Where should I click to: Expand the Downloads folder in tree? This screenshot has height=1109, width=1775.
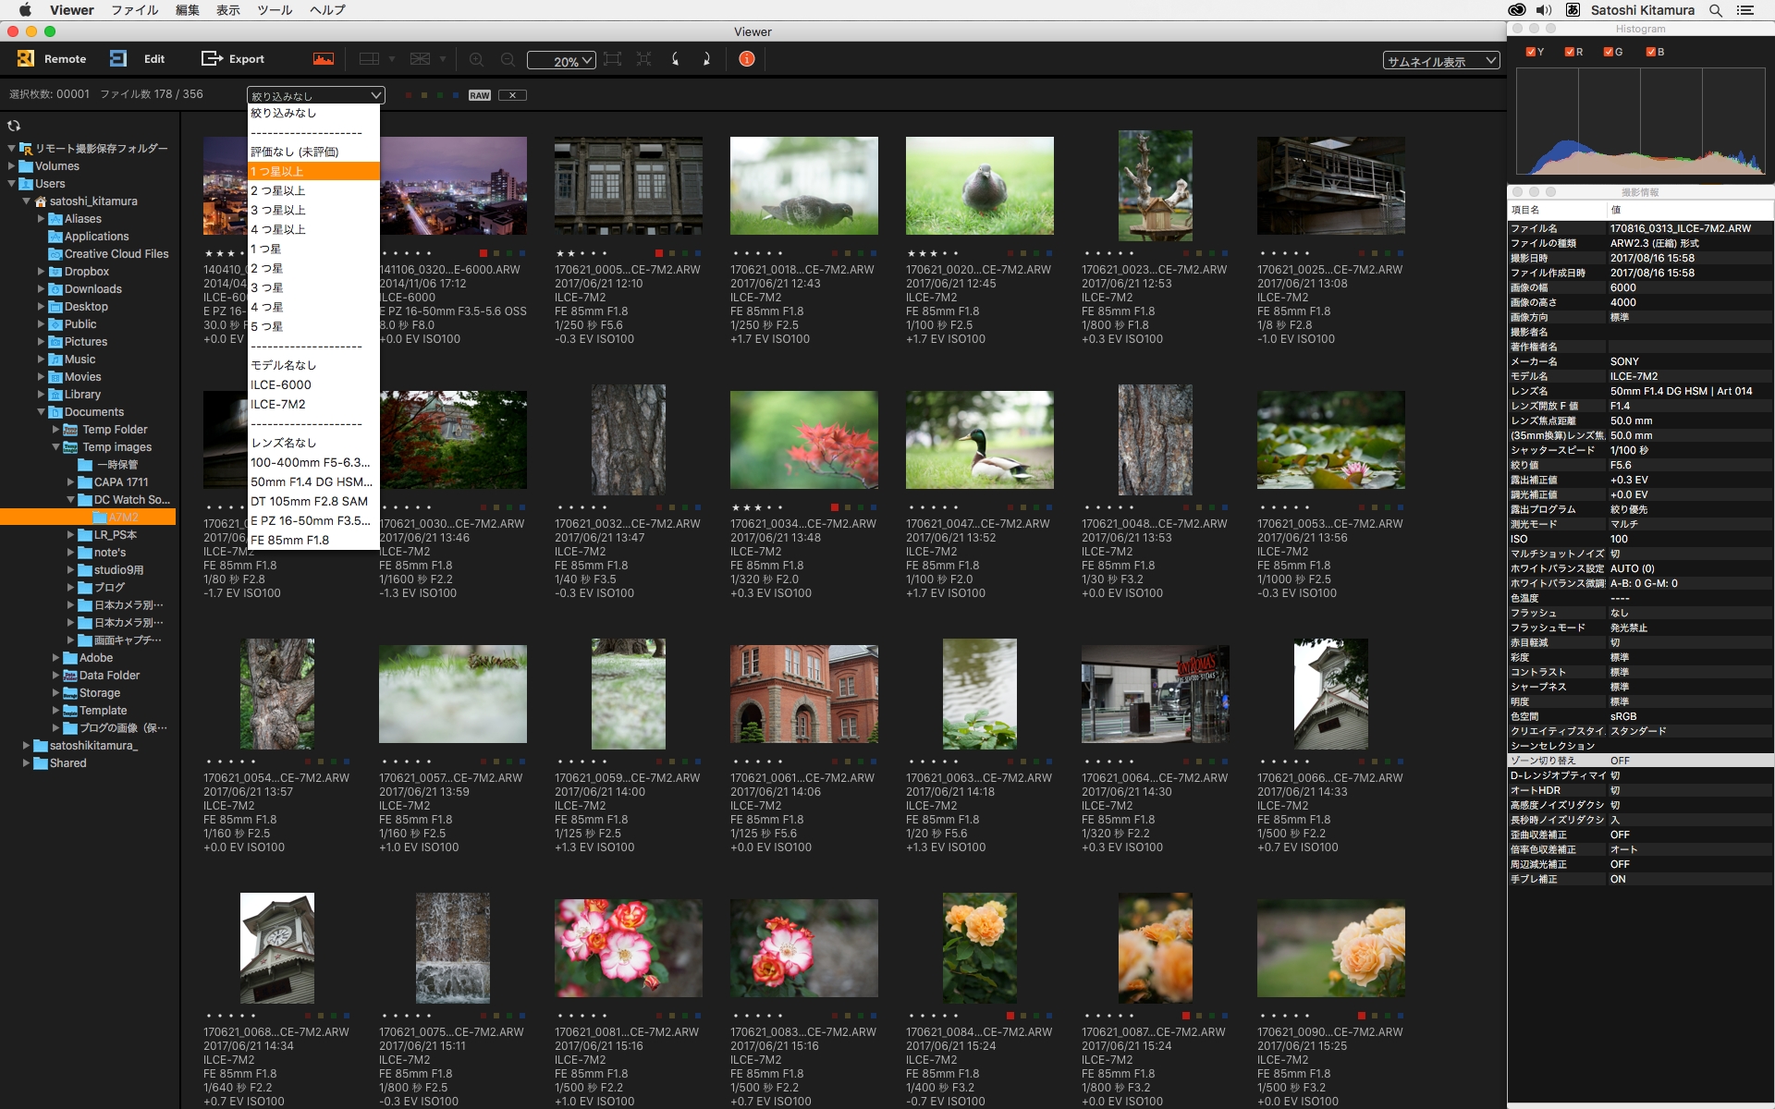pos(41,289)
